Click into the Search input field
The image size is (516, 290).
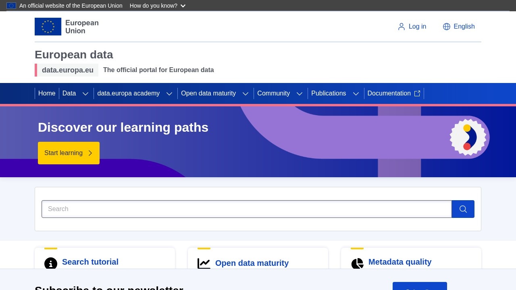[247, 209]
